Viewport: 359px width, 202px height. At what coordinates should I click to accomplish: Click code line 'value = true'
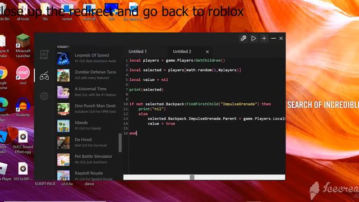[161, 123]
